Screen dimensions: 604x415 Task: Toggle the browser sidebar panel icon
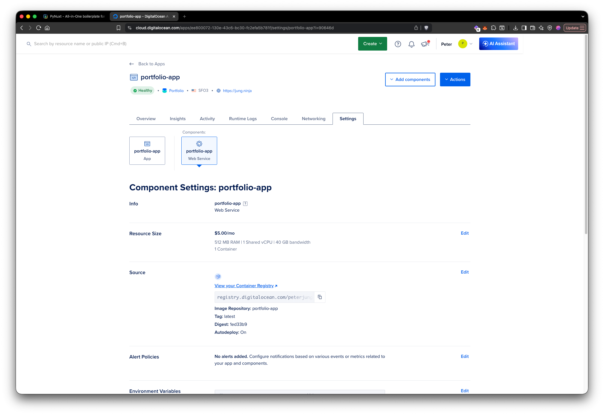pyautogui.click(x=524, y=28)
